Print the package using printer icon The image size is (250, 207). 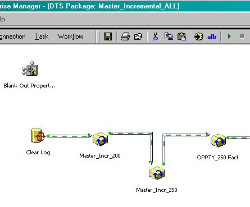pos(125,36)
